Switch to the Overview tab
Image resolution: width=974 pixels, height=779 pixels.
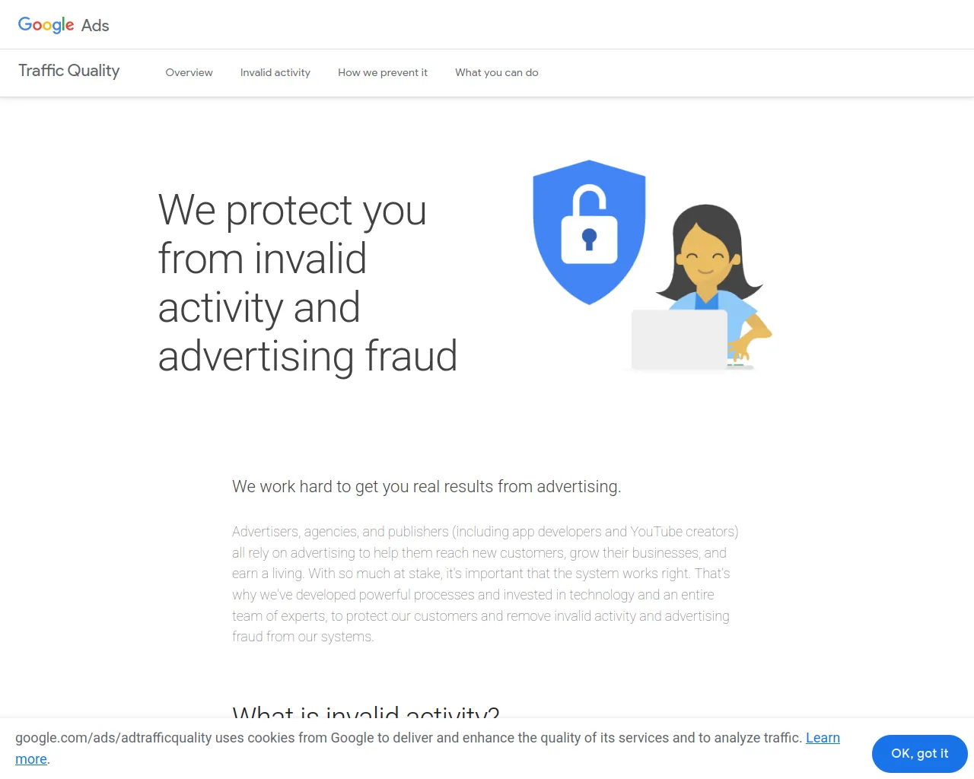[189, 73]
